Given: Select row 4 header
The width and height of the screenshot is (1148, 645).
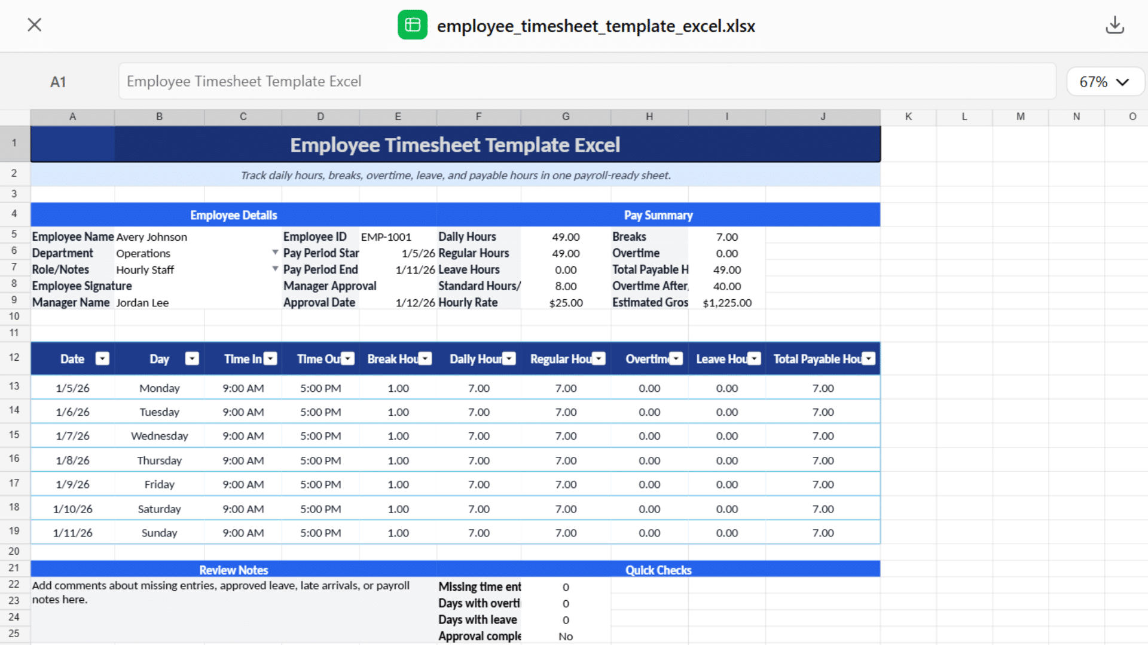Looking at the screenshot, I should tap(14, 214).
